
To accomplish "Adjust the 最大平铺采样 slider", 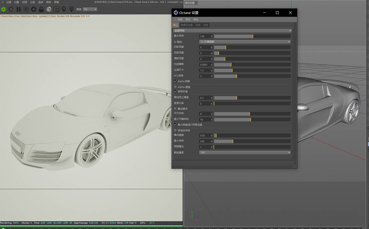I will 252,119.
